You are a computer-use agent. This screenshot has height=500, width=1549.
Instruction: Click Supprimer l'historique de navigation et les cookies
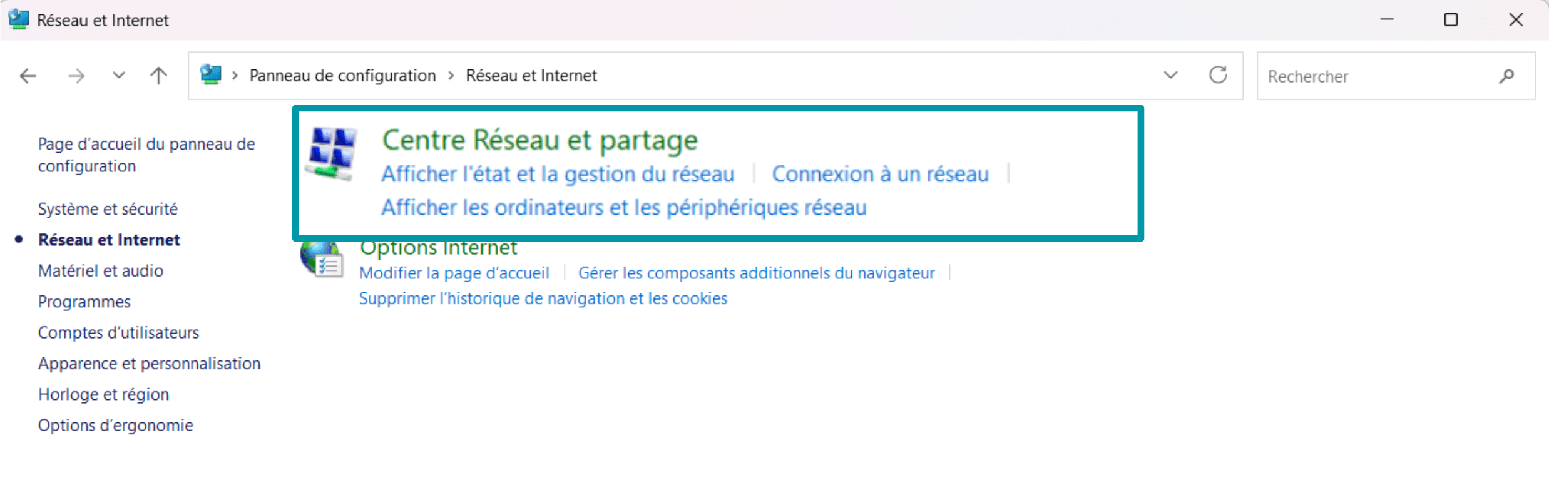(x=543, y=298)
